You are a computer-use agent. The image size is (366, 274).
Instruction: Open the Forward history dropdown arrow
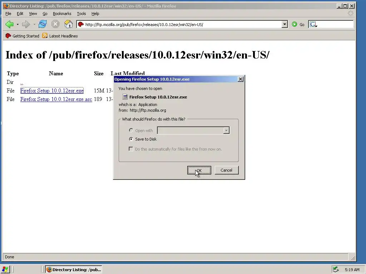click(x=34, y=24)
